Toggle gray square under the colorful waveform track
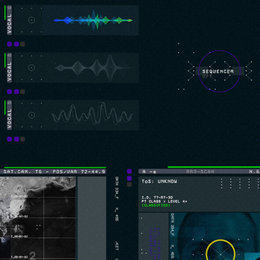260x260 pixels. tap(23, 44)
